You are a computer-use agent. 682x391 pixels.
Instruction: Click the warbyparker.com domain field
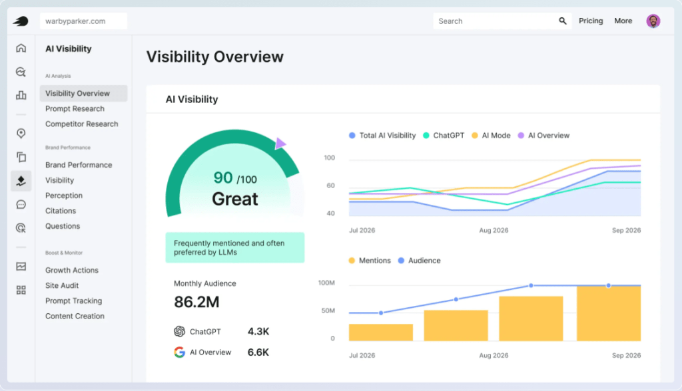(x=83, y=21)
